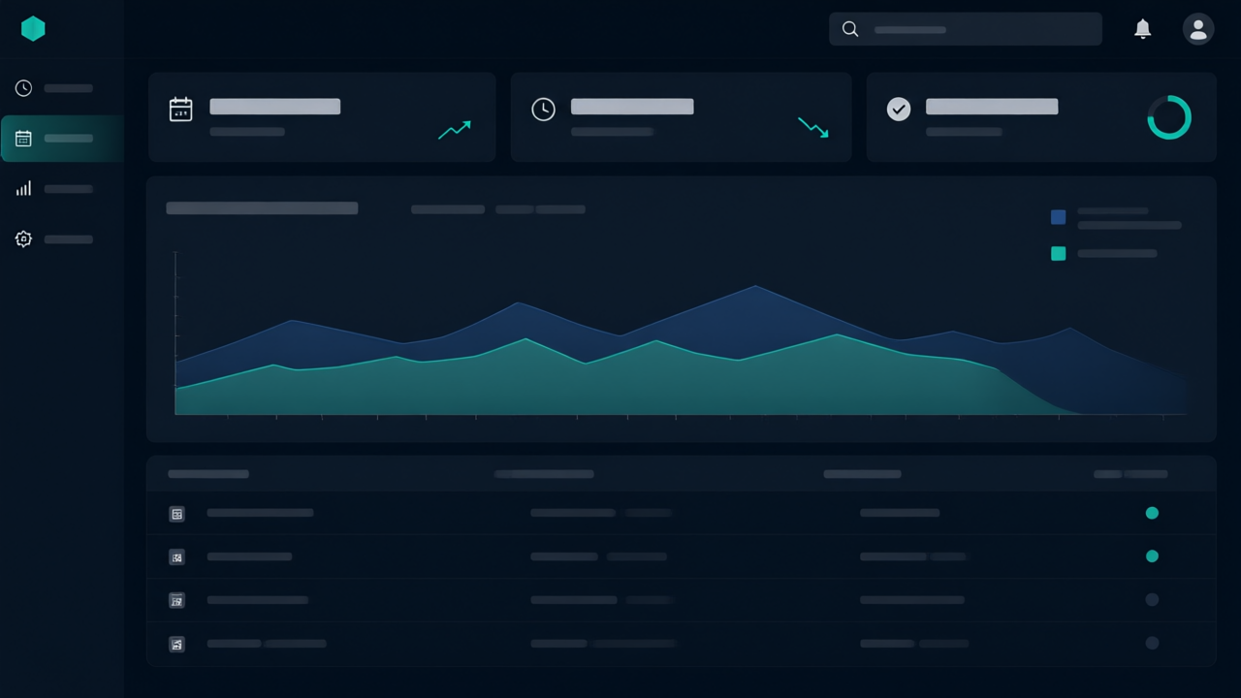Click the gray status dot in last table row

[1152, 643]
